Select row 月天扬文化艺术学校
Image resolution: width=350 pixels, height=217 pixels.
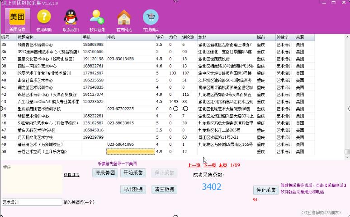157,137
